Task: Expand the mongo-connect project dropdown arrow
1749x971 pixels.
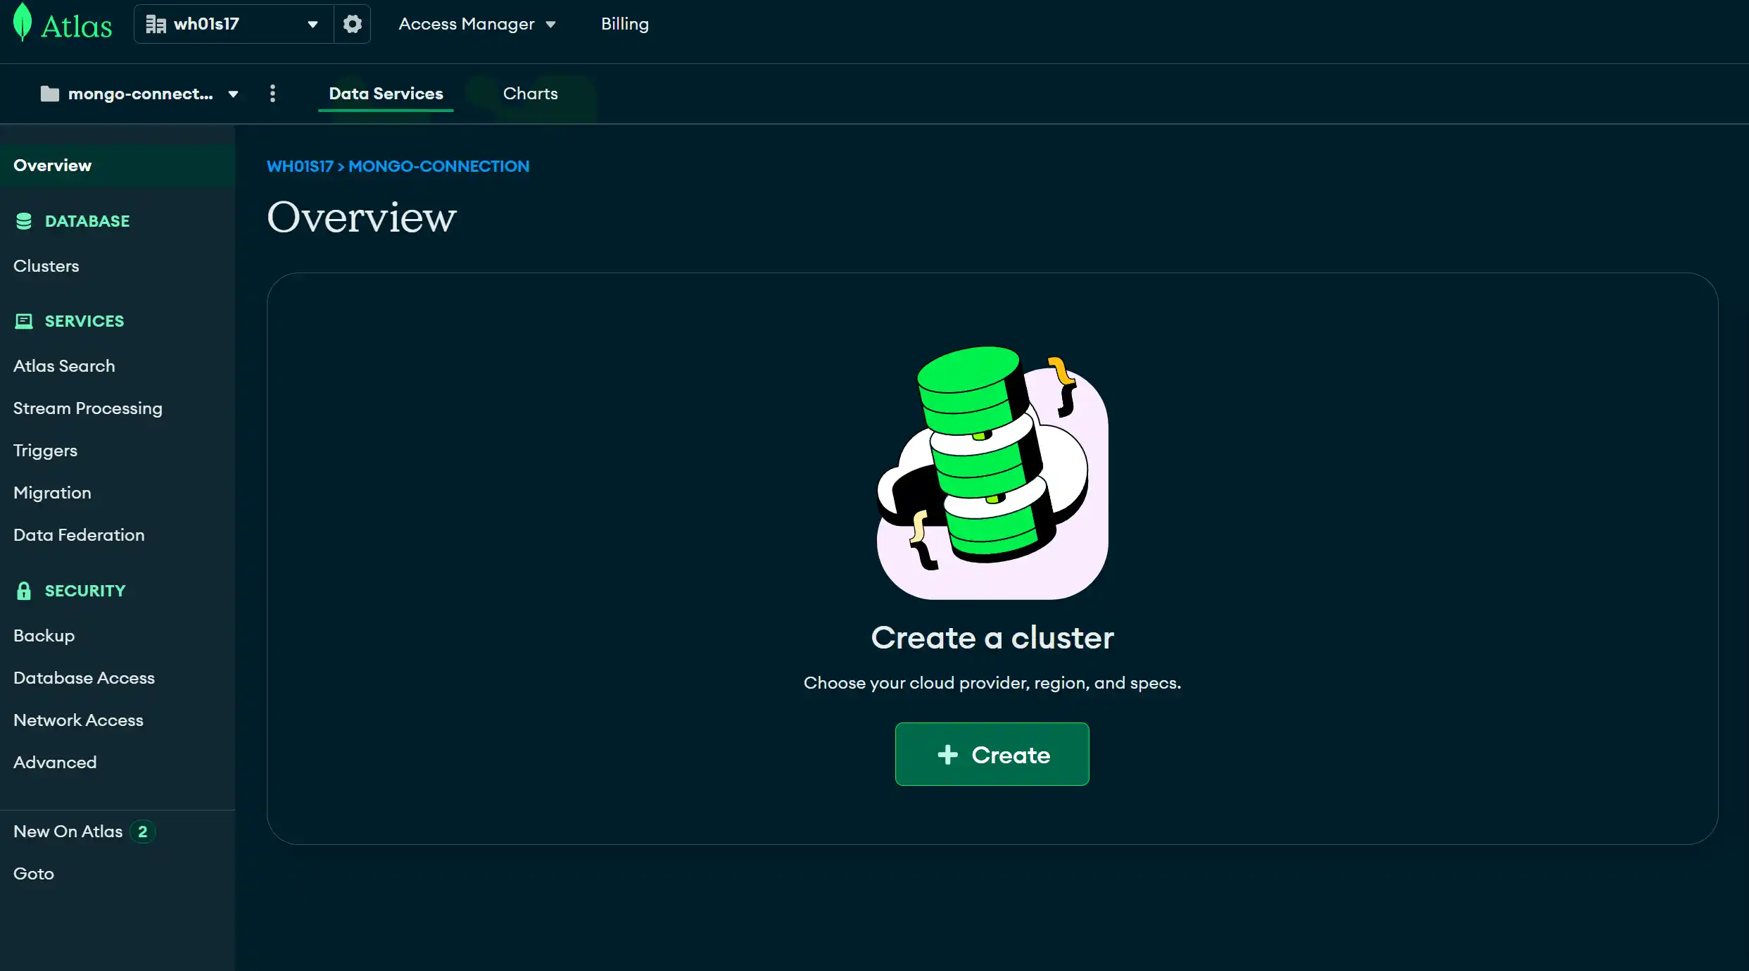Action: point(233,94)
